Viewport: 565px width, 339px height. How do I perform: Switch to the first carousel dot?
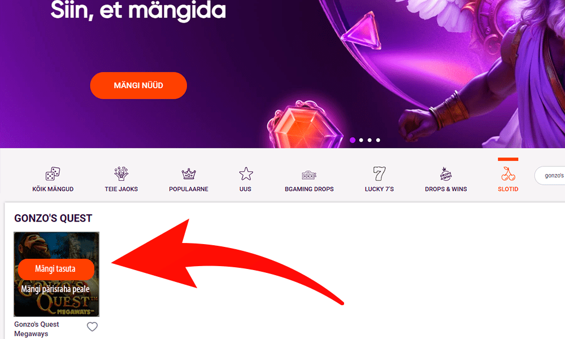tap(353, 140)
